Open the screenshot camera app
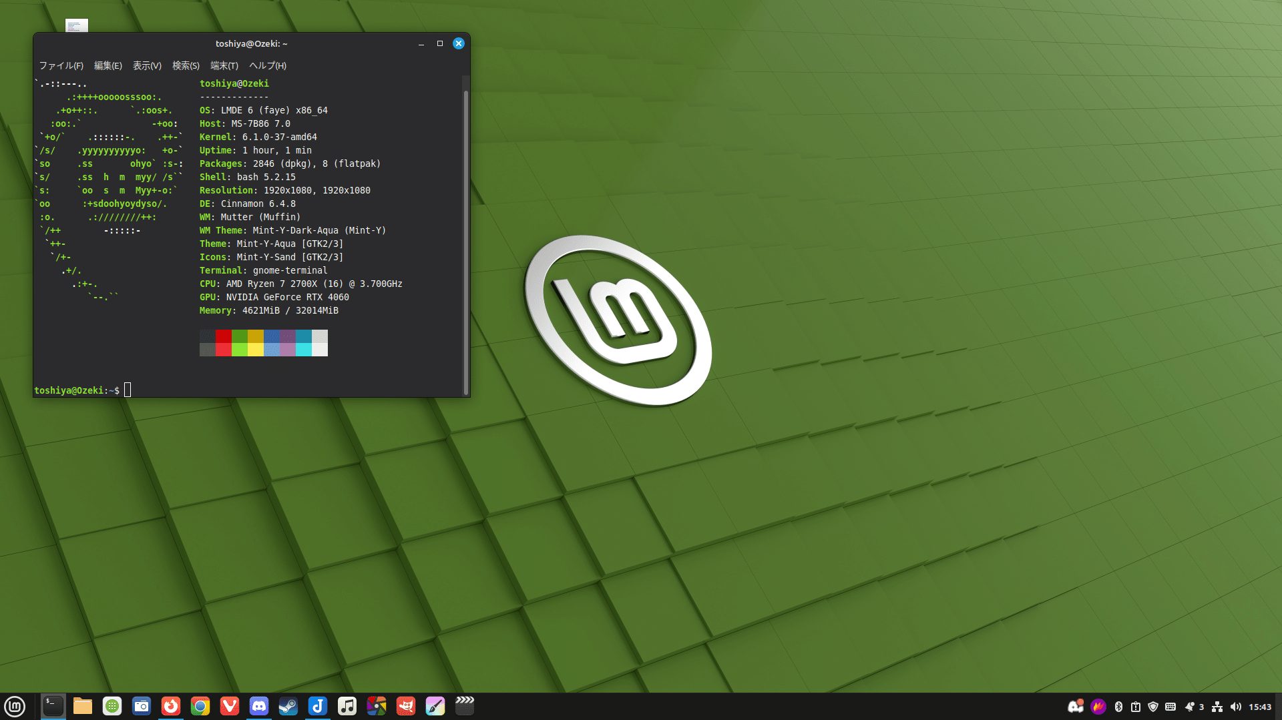The width and height of the screenshot is (1282, 720). pyautogui.click(x=142, y=706)
